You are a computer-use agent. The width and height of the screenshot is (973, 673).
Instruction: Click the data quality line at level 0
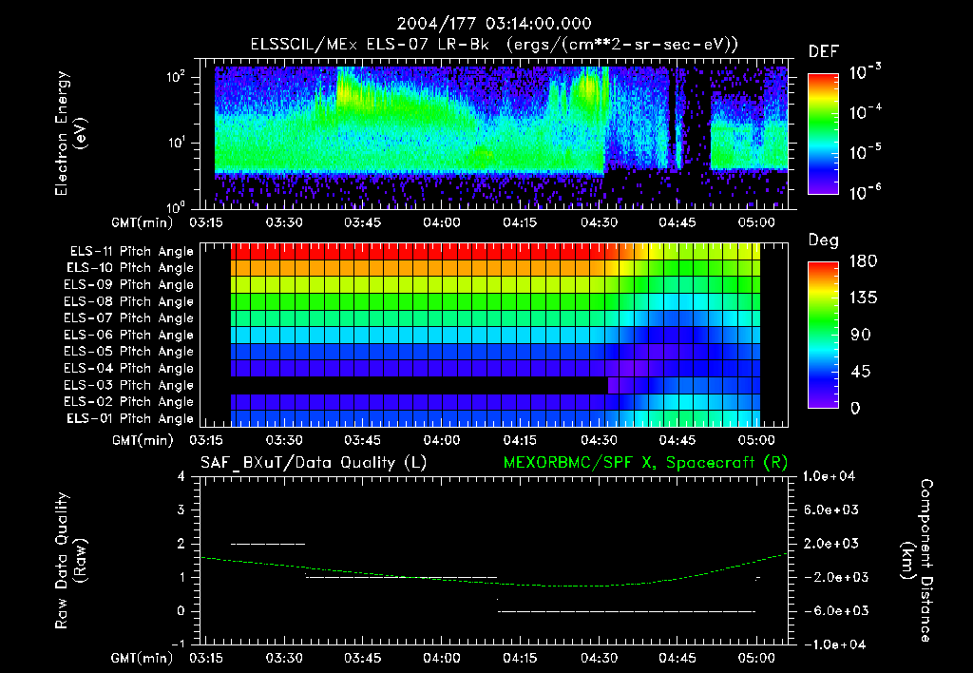point(627,611)
